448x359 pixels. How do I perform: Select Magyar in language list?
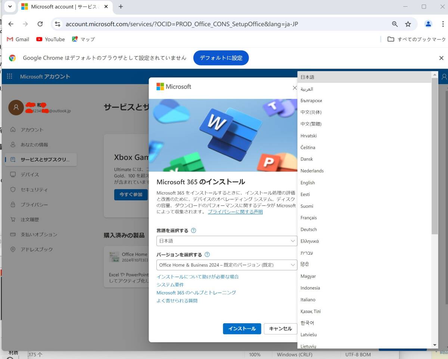coord(364,276)
